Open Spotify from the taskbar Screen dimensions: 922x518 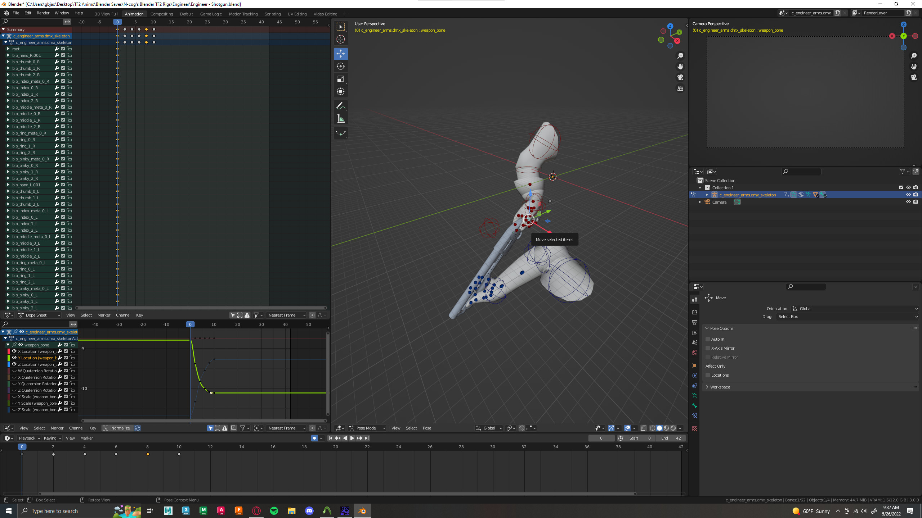274,510
